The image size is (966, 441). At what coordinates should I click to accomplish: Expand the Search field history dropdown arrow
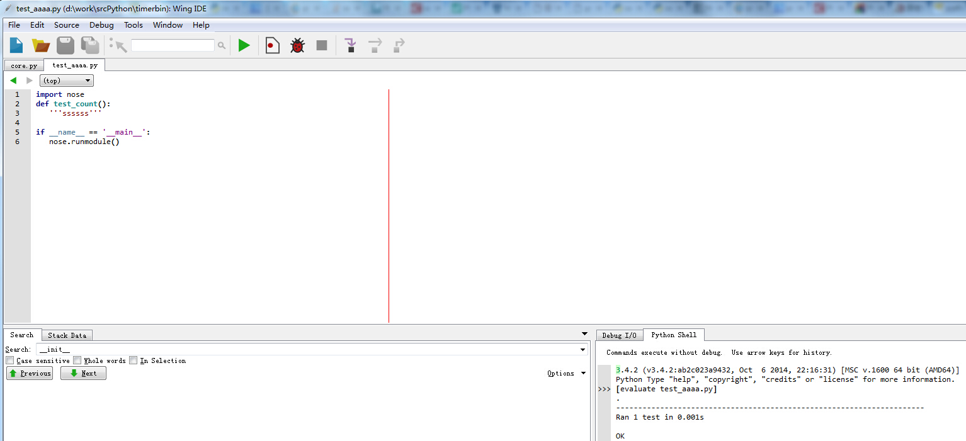582,349
